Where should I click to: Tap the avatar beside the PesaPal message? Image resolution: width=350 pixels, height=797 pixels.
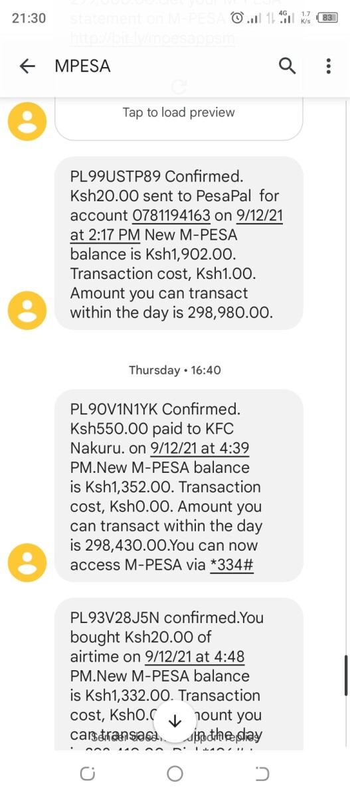(27, 310)
